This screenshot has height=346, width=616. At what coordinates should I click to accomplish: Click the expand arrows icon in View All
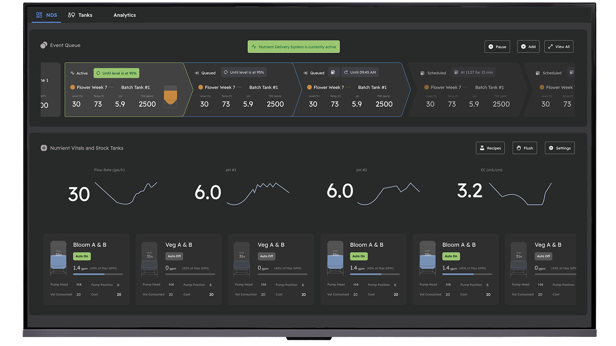pyautogui.click(x=550, y=47)
